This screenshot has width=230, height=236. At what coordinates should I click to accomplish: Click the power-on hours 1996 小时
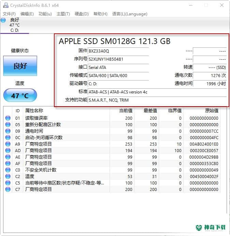[x=210, y=84]
